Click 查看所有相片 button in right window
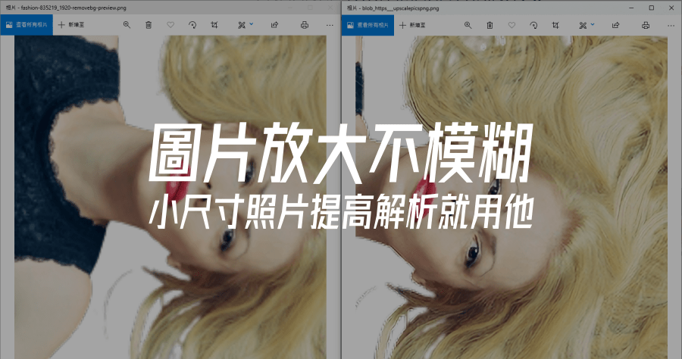682x359 pixels. point(368,25)
